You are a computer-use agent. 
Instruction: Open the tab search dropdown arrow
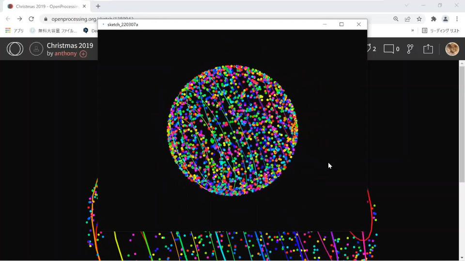[406, 5]
